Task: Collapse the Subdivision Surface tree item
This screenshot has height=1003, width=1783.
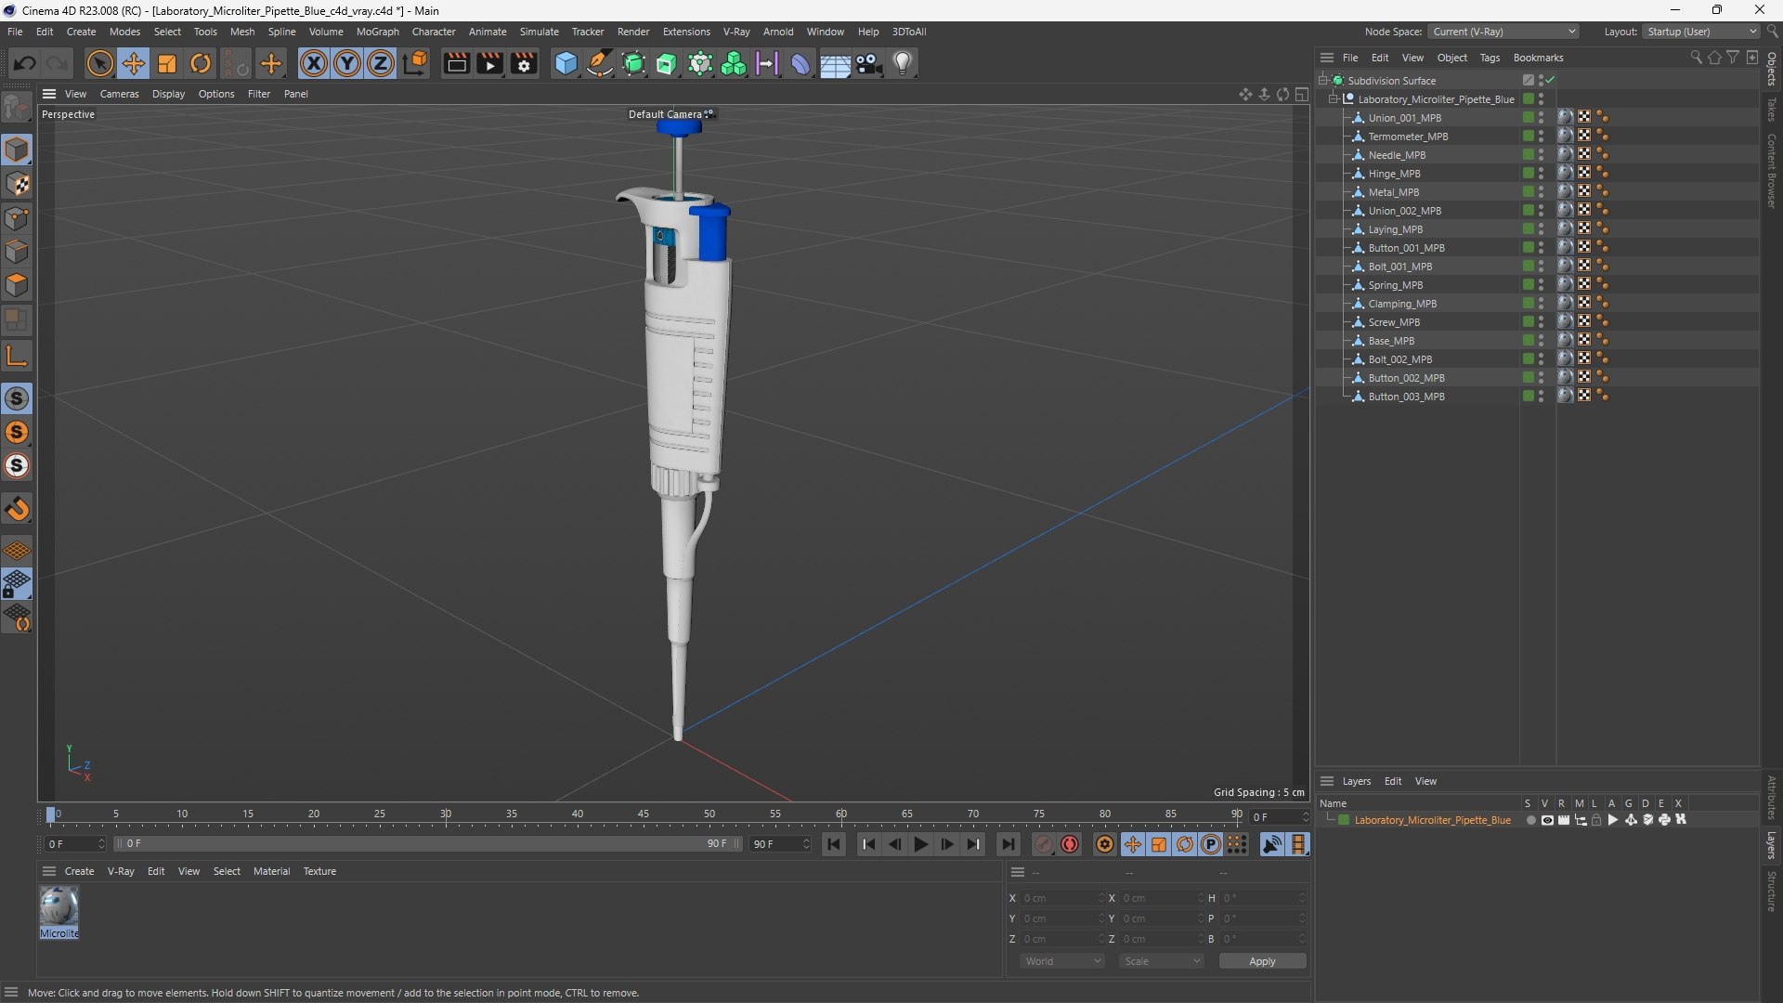Action: coord(1322,81)
